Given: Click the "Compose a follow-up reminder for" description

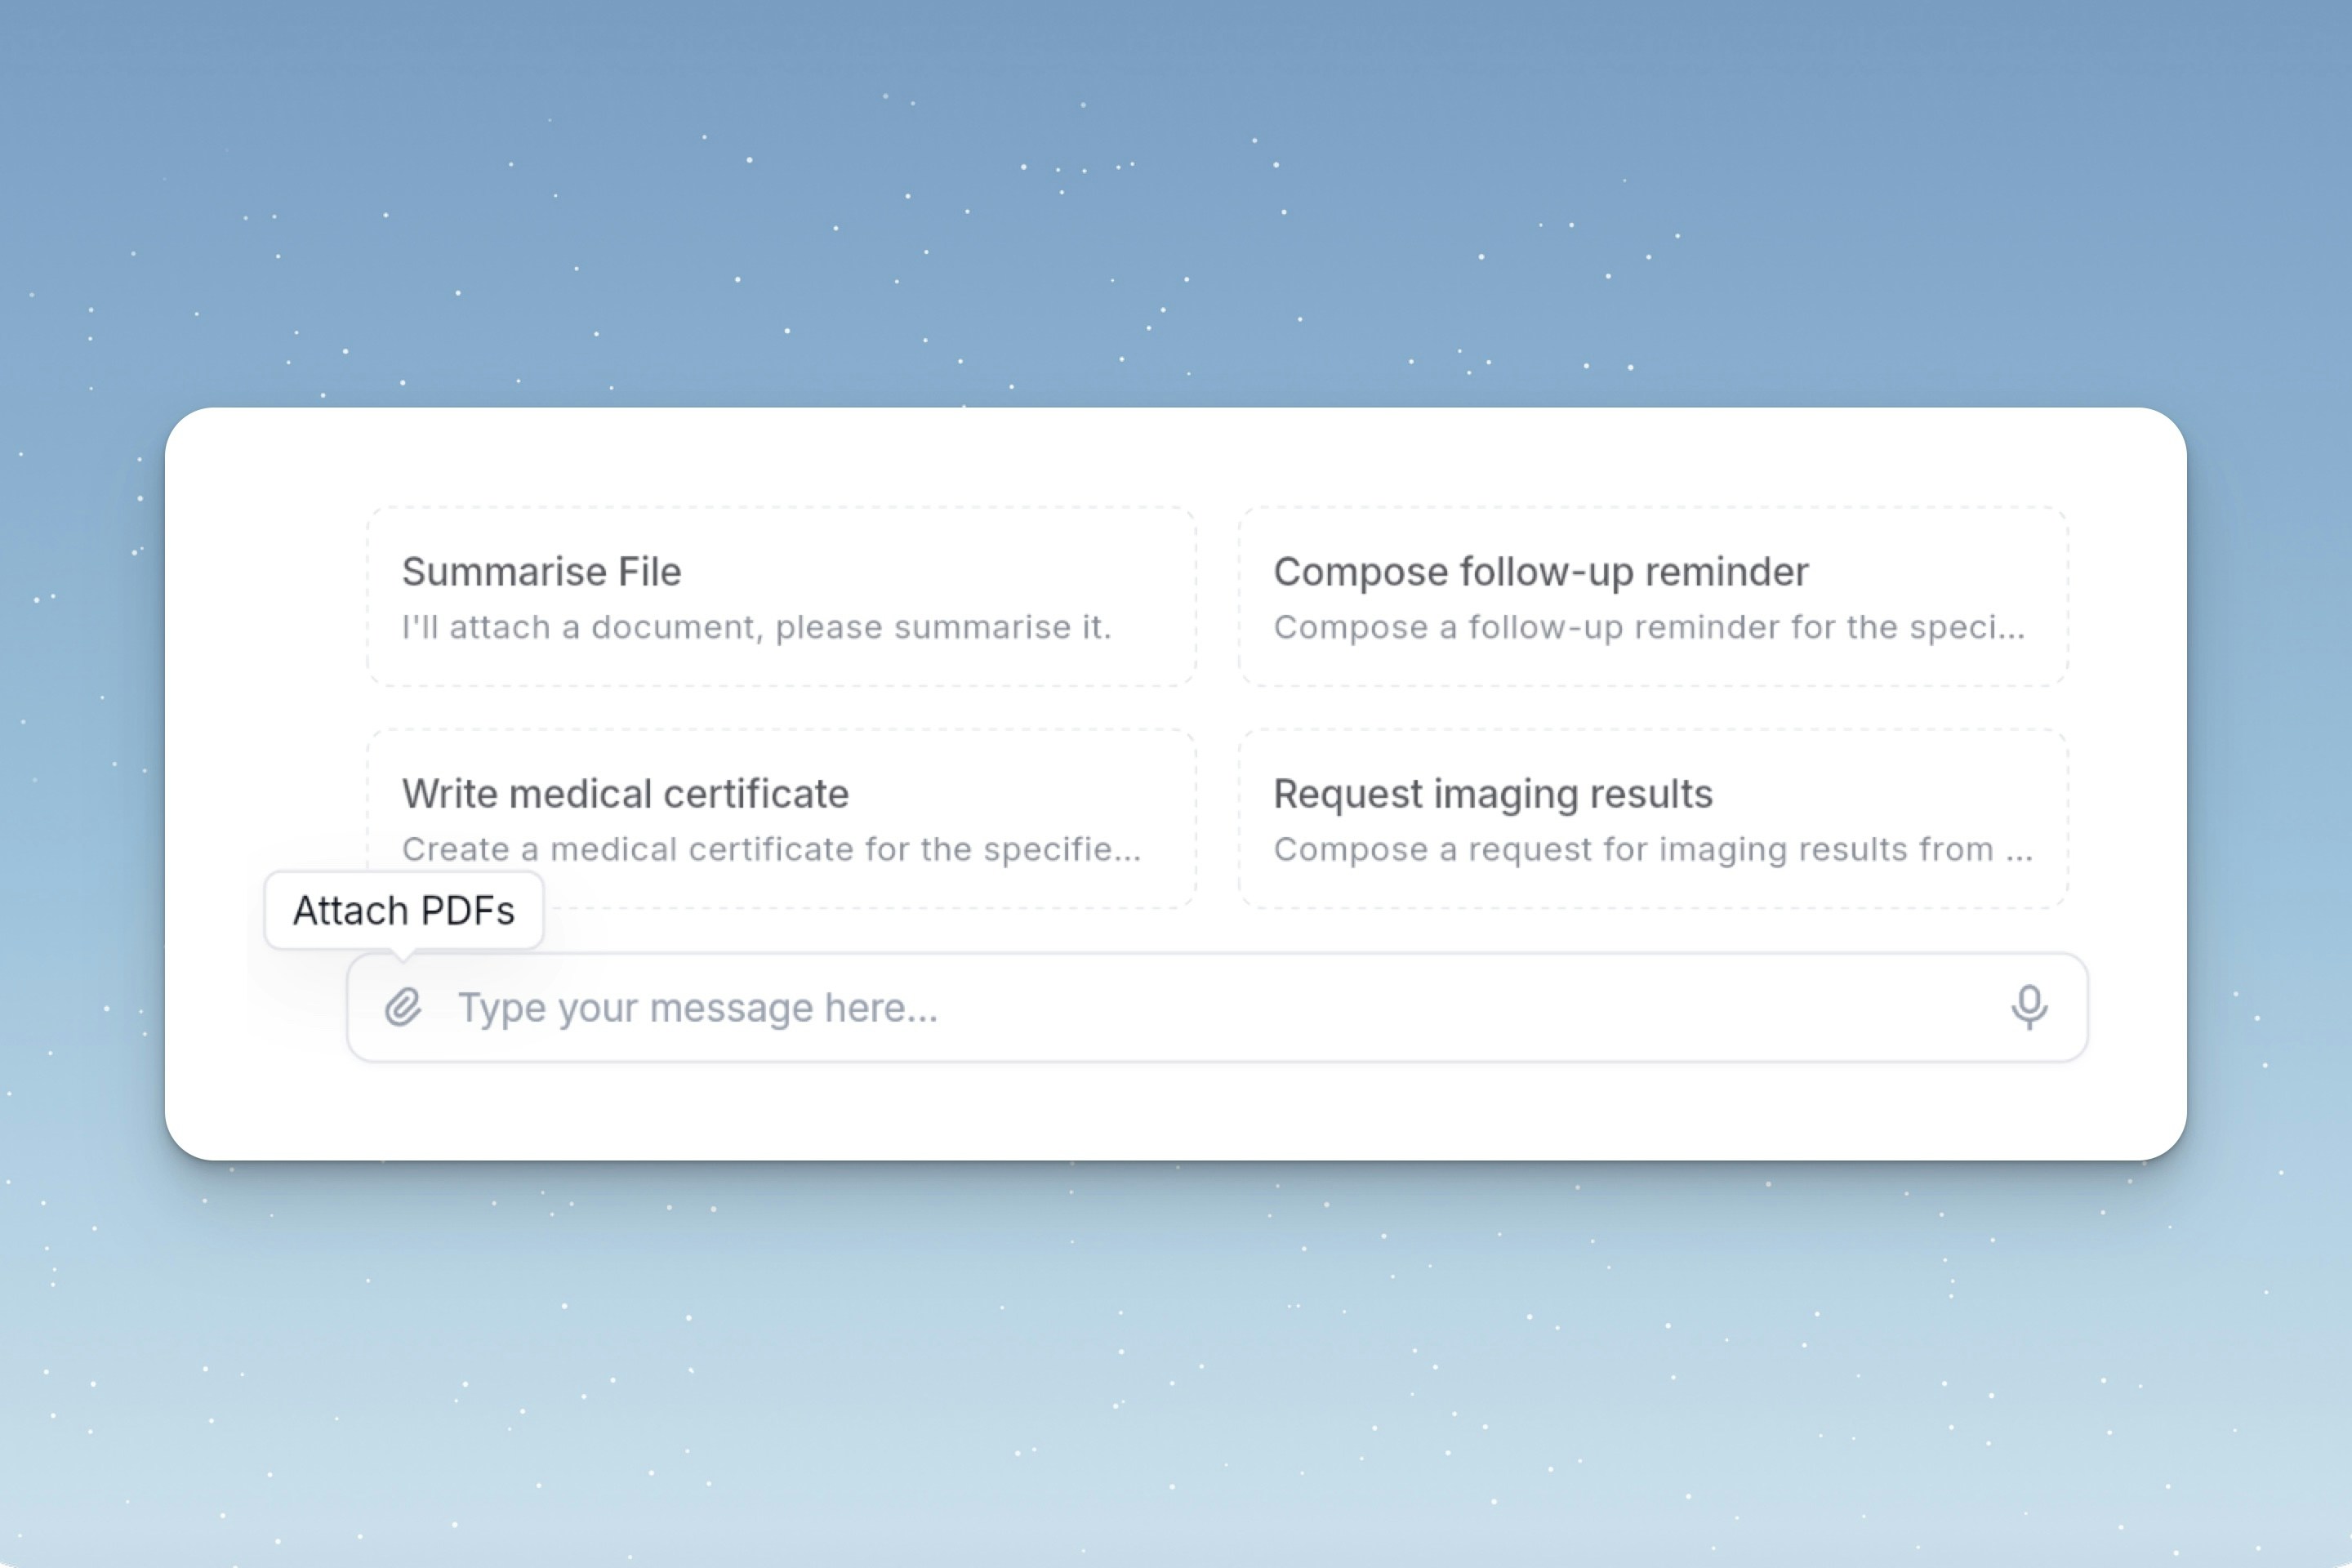Looking at the screenshot, I should [x=1648, y=627].
